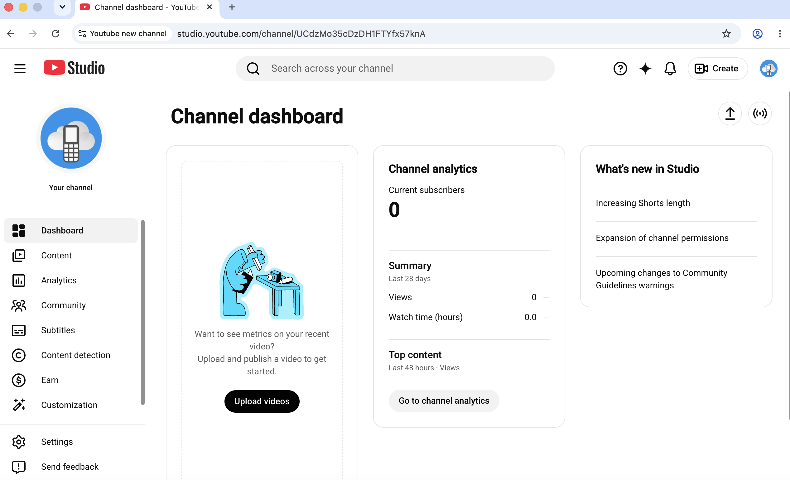View site information icon in address bar
The image size is (790, 480).
[x=82, y=34]
